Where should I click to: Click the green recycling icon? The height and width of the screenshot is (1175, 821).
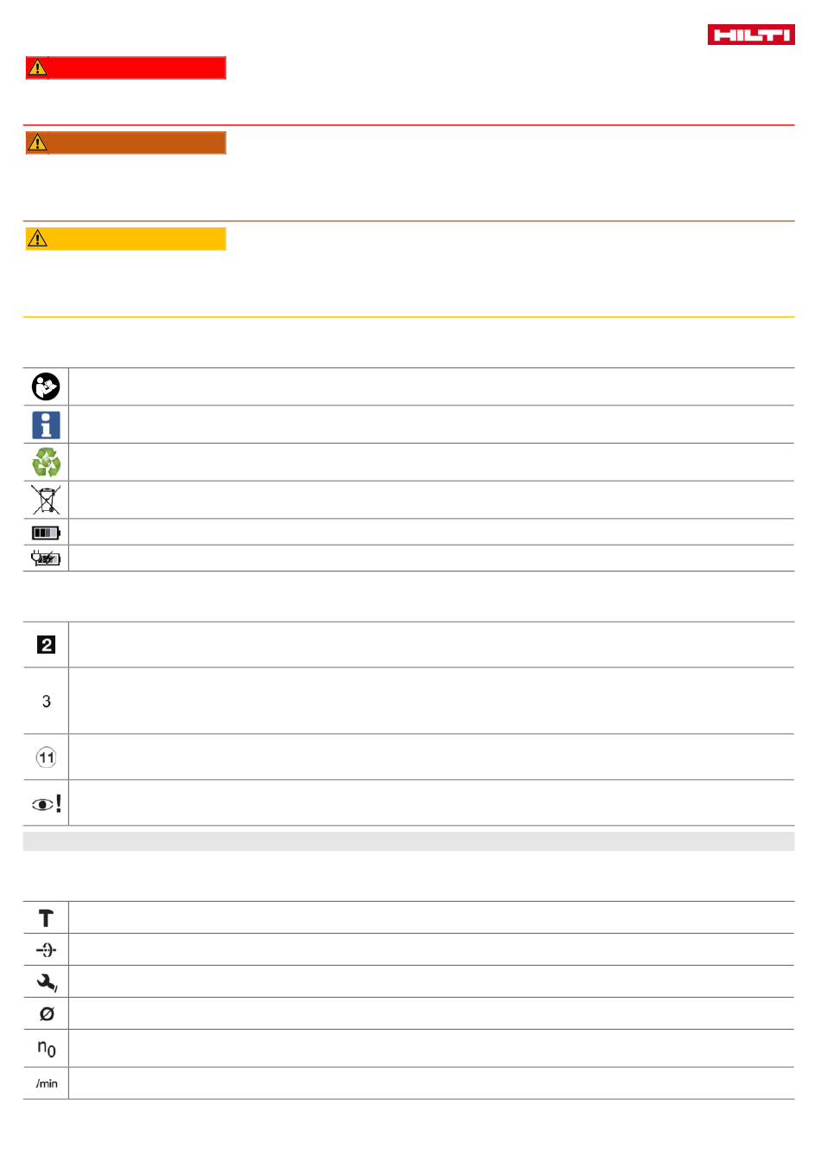[46, 463]
